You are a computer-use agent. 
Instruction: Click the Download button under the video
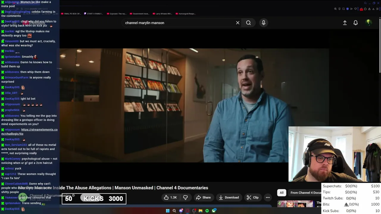(229, 197)
